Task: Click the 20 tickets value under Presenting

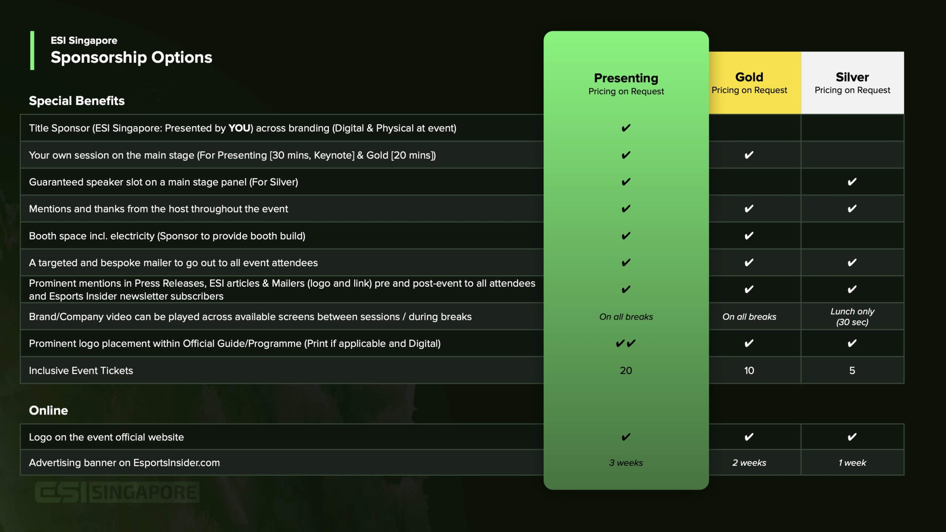Action: pos(626,371)
